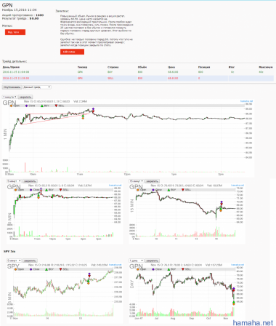Screen dimensions: 276x326
Task: Toggle the pin button above the SPY chart
Action: (x=30, y=261)
